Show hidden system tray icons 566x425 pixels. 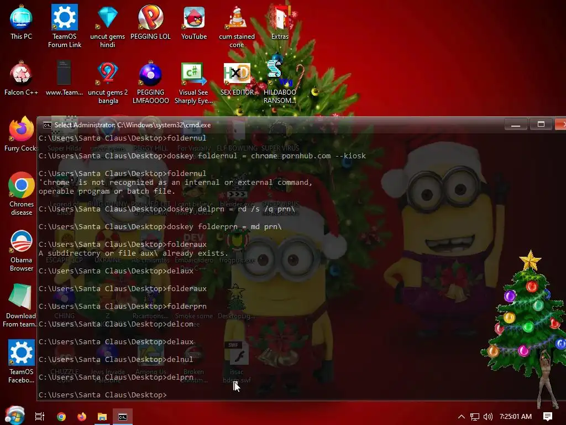[x=461, y=416]
